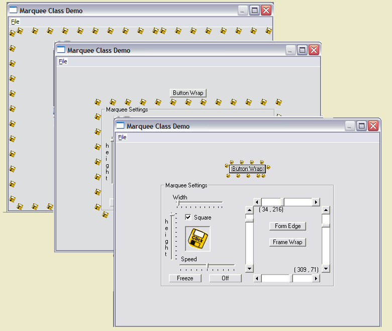Open the File menu in the front window
This screenshot has width=392, height=331.
click(122, 137)
